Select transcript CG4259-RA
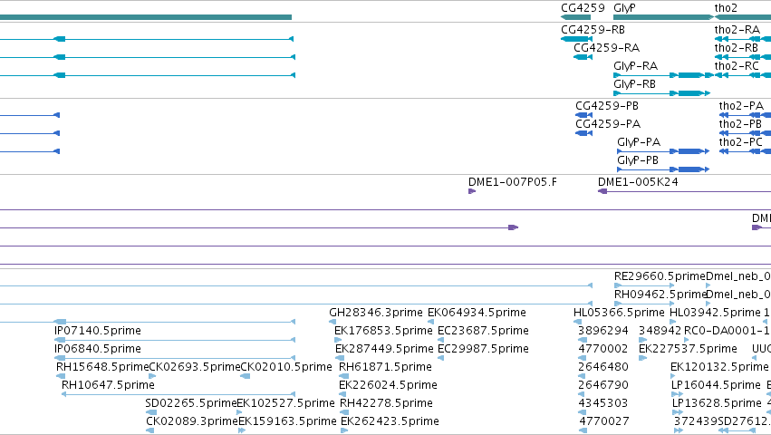Screen dimensions: 771x435 tap(607, 48)
